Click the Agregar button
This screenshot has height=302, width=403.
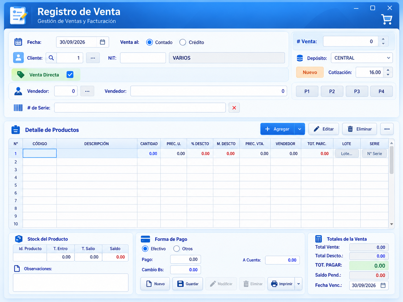point(277,129)
